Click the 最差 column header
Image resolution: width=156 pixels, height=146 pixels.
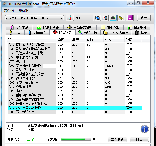coord(78,39)
